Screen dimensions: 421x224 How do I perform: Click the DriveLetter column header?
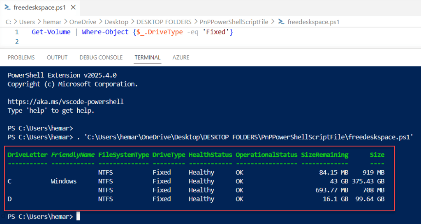[x=28, y=155]
